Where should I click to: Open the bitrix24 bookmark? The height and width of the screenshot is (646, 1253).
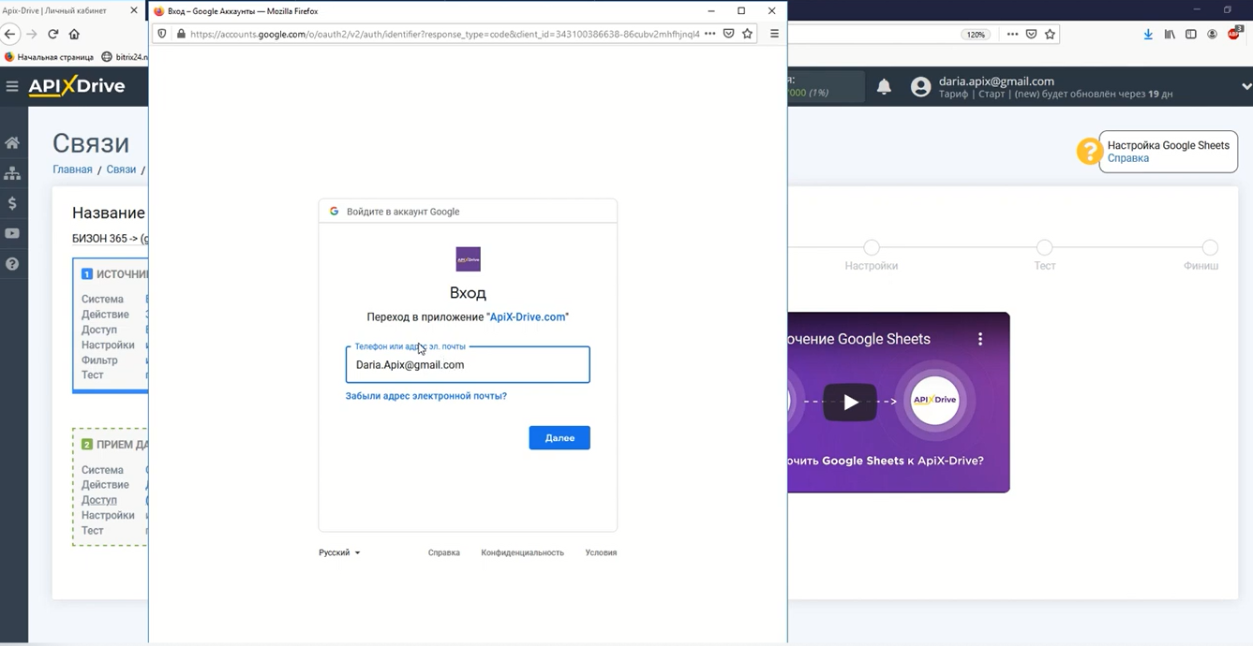coord(124,57)
